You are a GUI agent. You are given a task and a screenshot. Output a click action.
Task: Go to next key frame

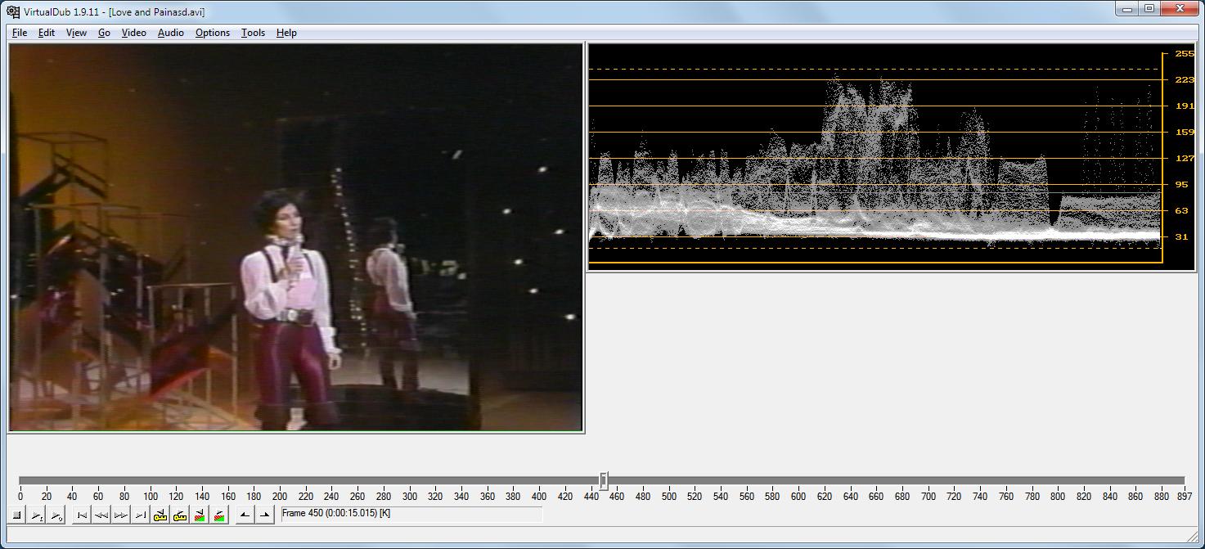click(x=180, y=515)
